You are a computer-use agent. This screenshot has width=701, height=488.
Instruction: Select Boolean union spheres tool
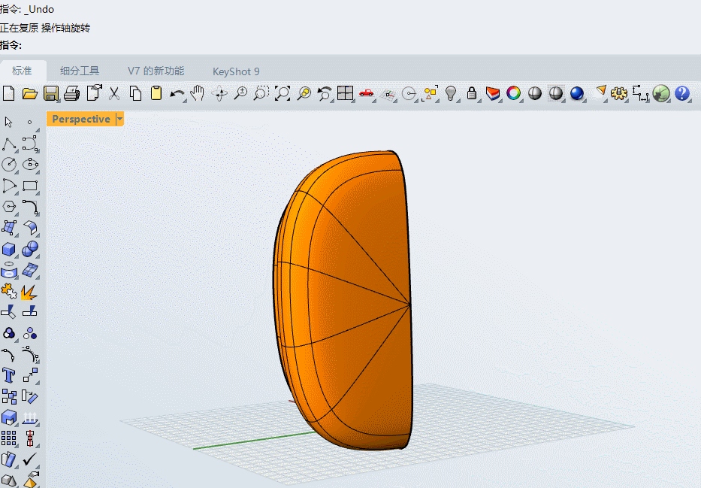(x=30, y=249)
